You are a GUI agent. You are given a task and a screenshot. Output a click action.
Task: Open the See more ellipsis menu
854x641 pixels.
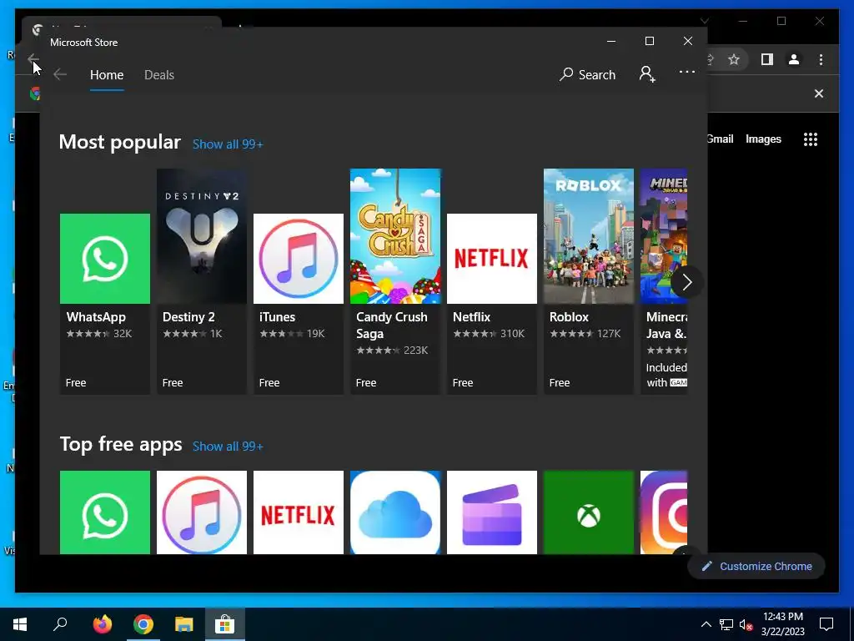click(x=687, y=72)
